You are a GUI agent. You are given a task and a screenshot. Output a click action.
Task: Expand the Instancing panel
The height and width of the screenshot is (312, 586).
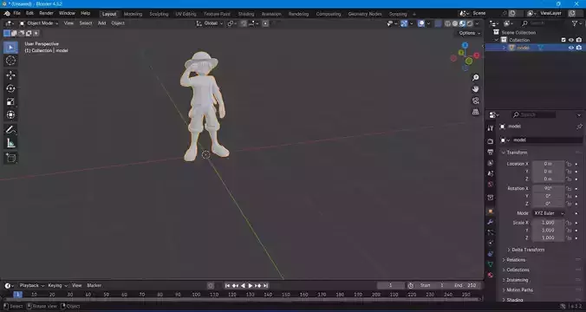click(x=518, y=280)
